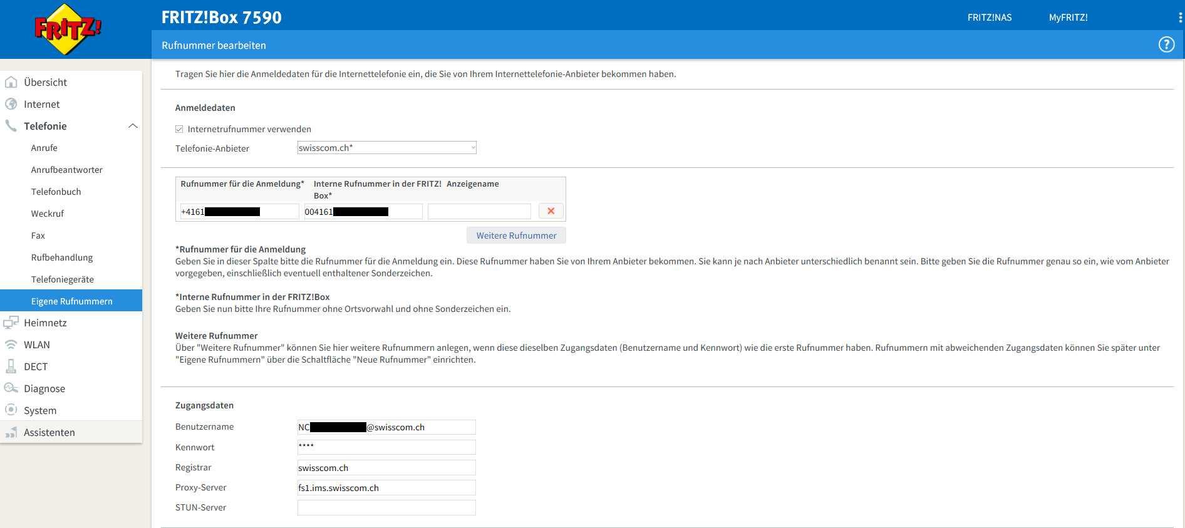This screenshot has width=1185, height=528.
Task: Click the Anzeigename input field
Action: 479,212
